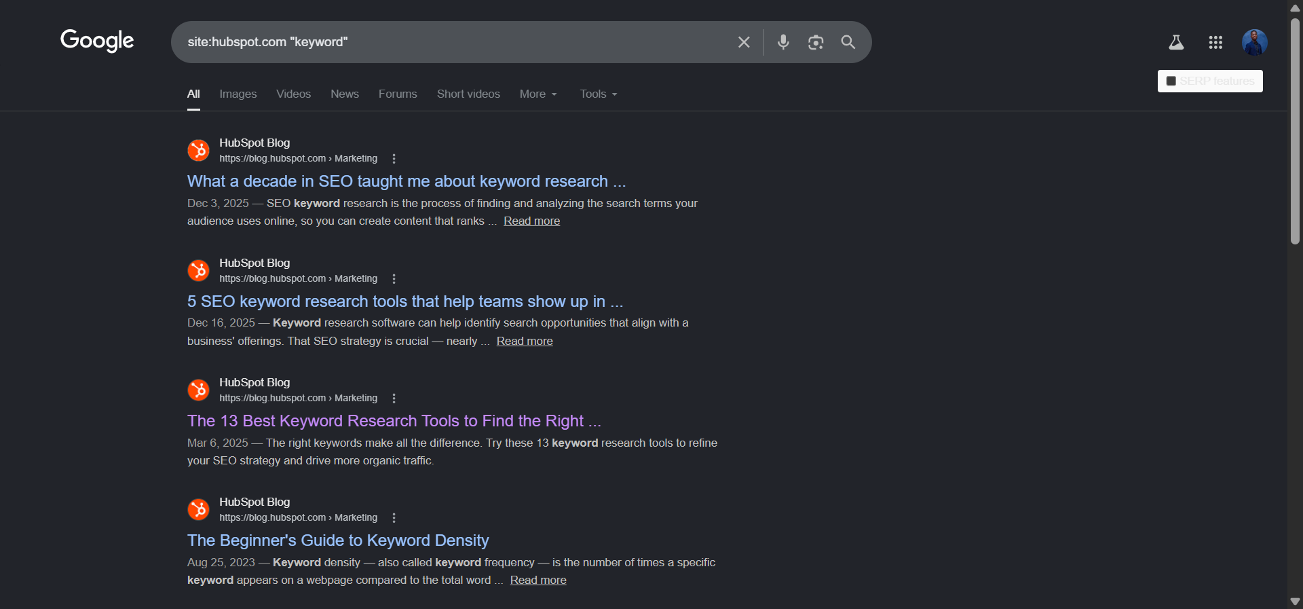Open '5 SEO keyword research tools' result
This screenshot has height=609, width=1303.
[x=405, y=301]
